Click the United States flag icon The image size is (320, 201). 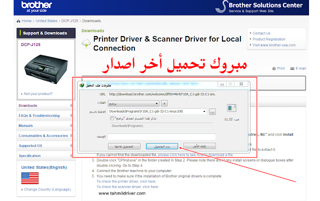pyautogui.click(x=30, y=178)
